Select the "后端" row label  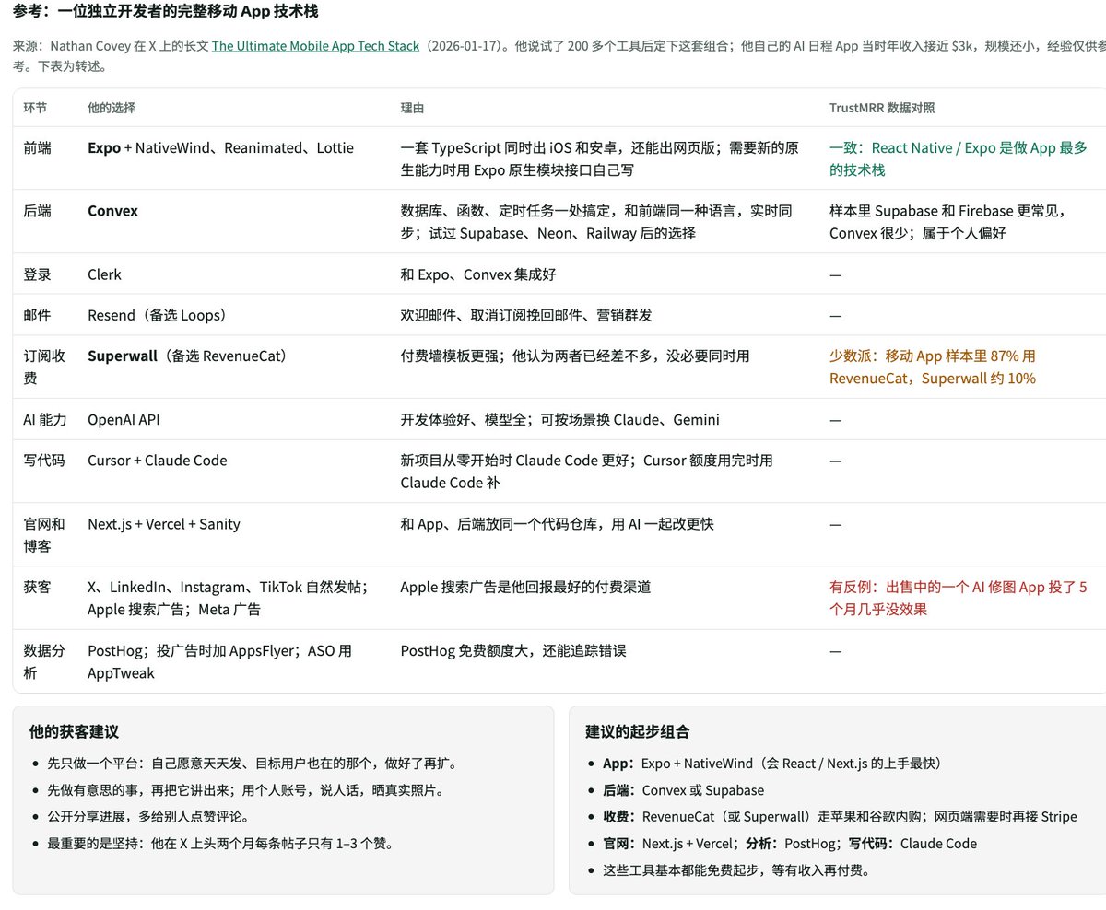pyautogui.click(x=37, y=211)
